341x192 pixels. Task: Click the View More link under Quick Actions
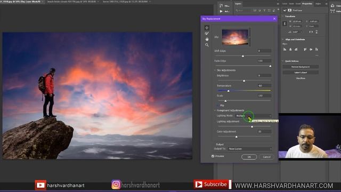coord(301,78)
